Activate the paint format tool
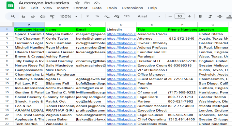Image resolution: width=232 pixels, height=126 pixels. click(x=52, y=16)
